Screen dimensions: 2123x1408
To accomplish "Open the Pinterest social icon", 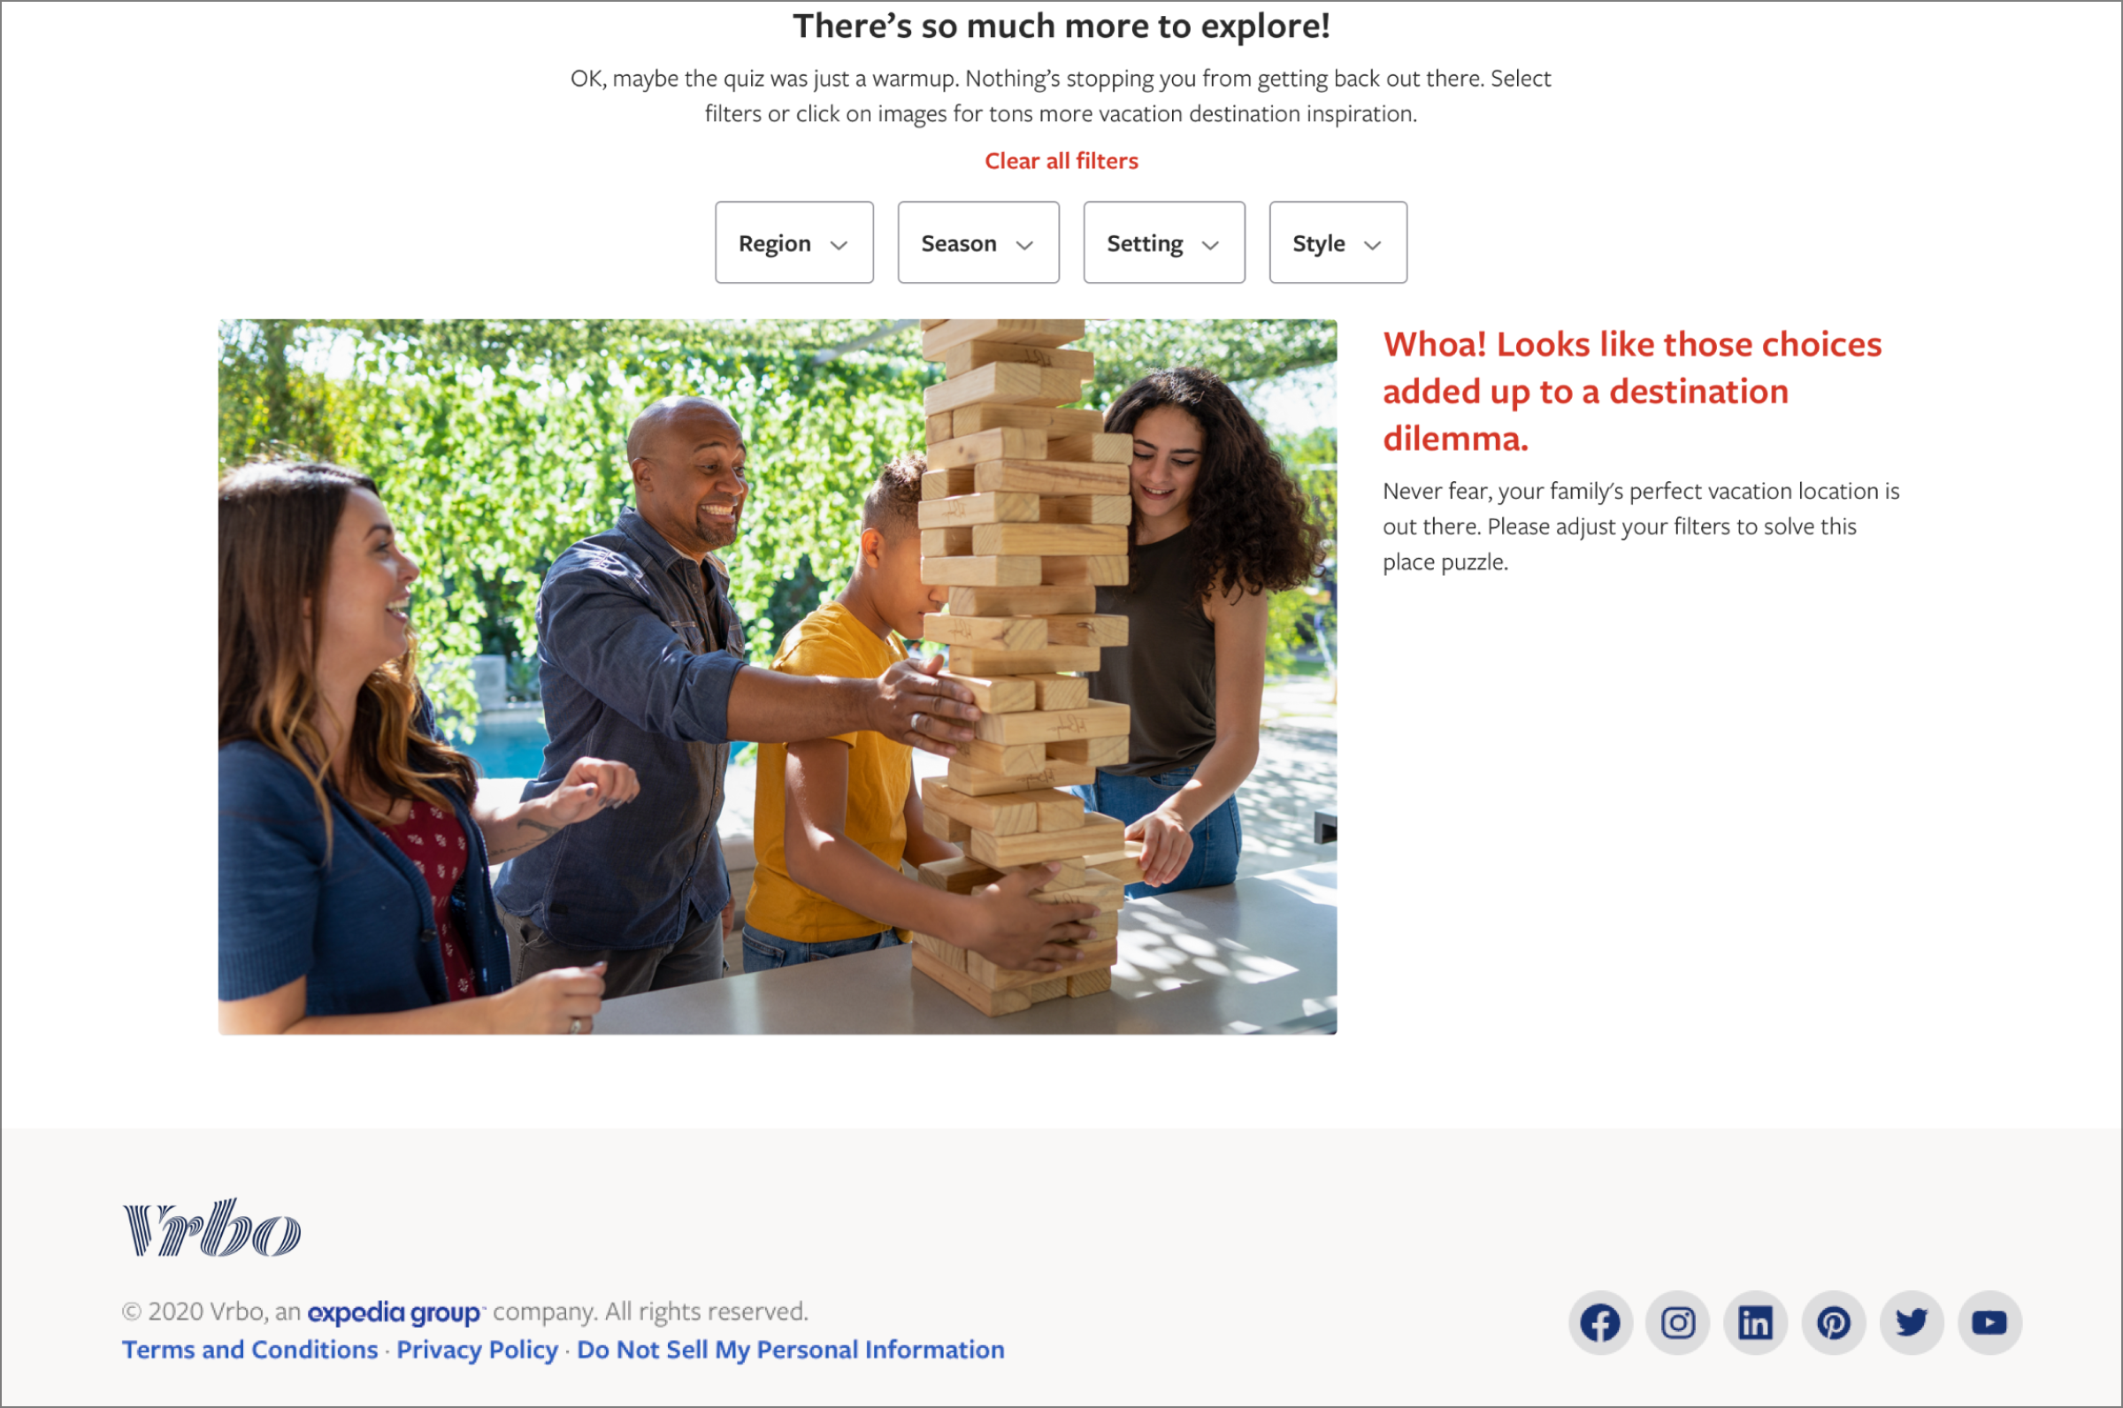I will click(x=1834, y=1323).
